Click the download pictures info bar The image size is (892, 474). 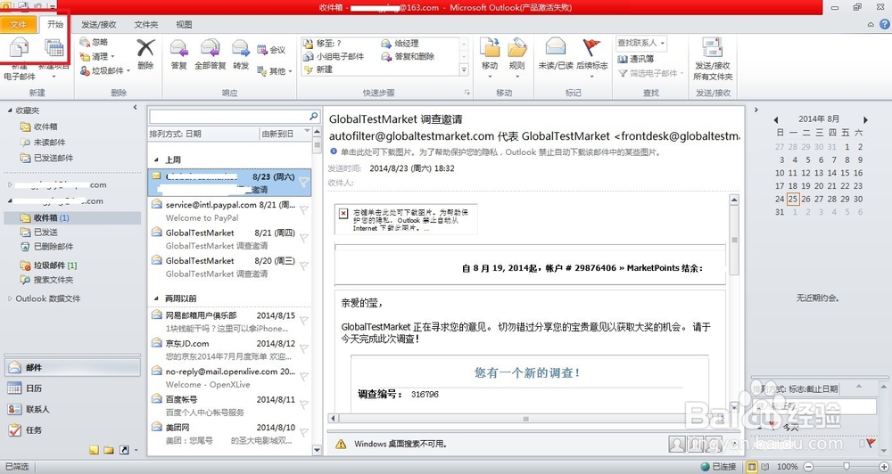click(x=495, y=152)
